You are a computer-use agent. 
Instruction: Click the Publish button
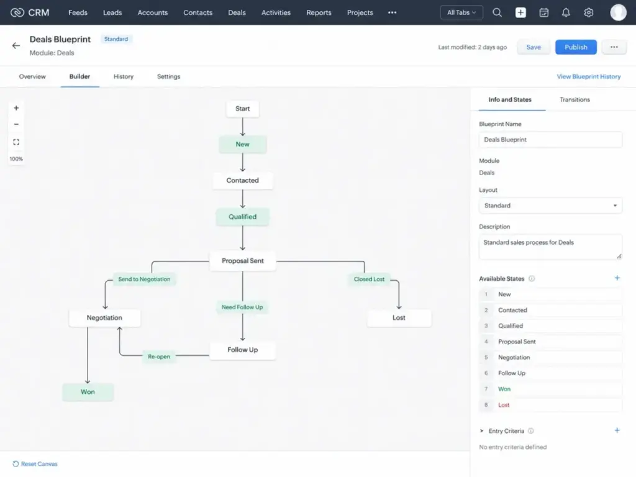click(576, 47)
